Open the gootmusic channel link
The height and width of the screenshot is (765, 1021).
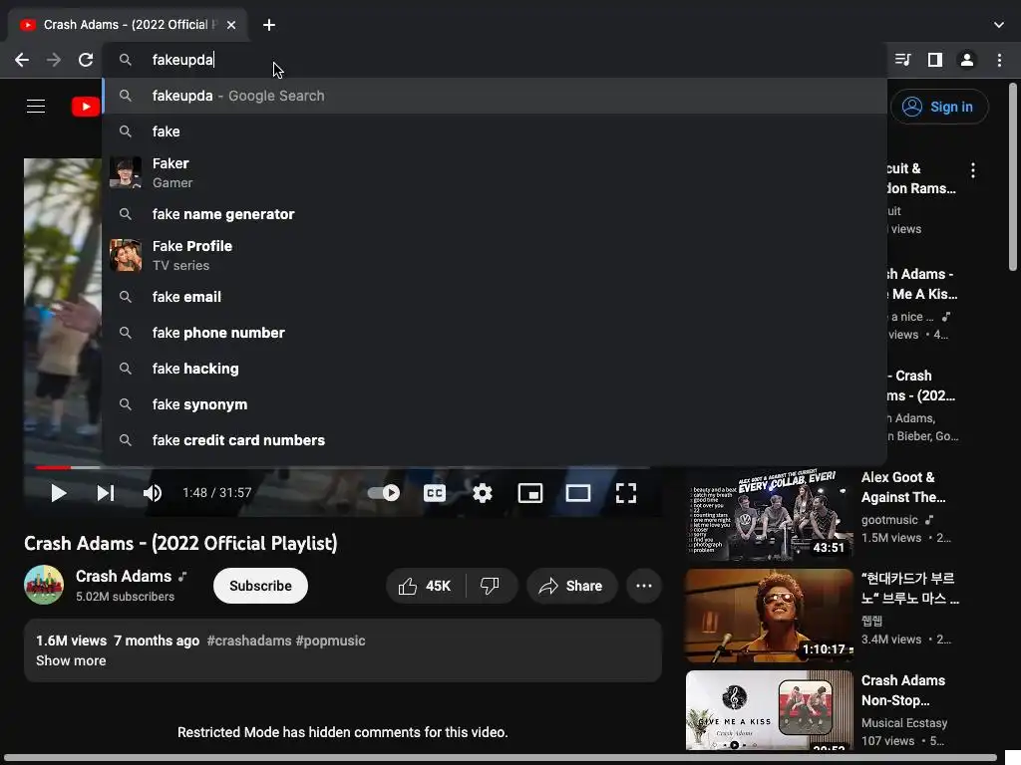click(889, 520)
